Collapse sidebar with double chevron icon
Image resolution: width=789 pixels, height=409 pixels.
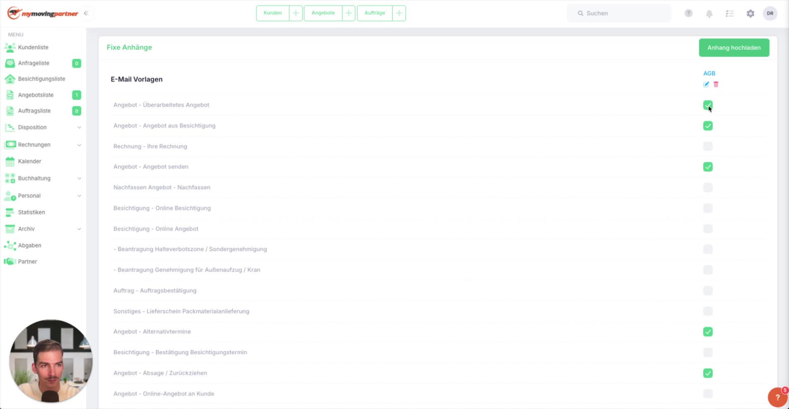(86, 13)
